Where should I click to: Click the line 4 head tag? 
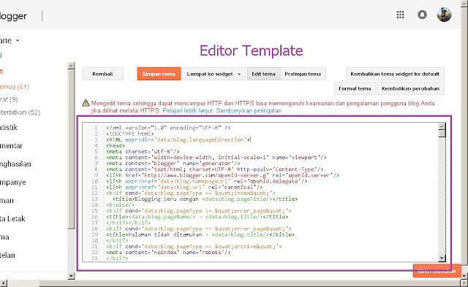[x=116, y=145]
